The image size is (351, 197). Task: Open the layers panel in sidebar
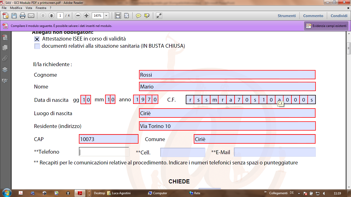5,70
